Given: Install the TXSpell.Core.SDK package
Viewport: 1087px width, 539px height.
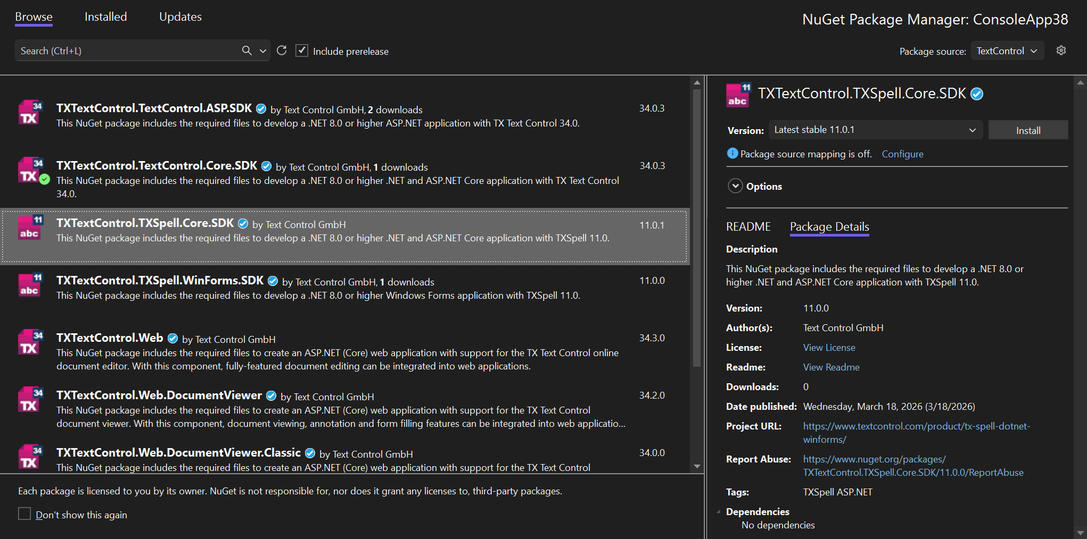Looking at the screenshot, I should 1027,130.
